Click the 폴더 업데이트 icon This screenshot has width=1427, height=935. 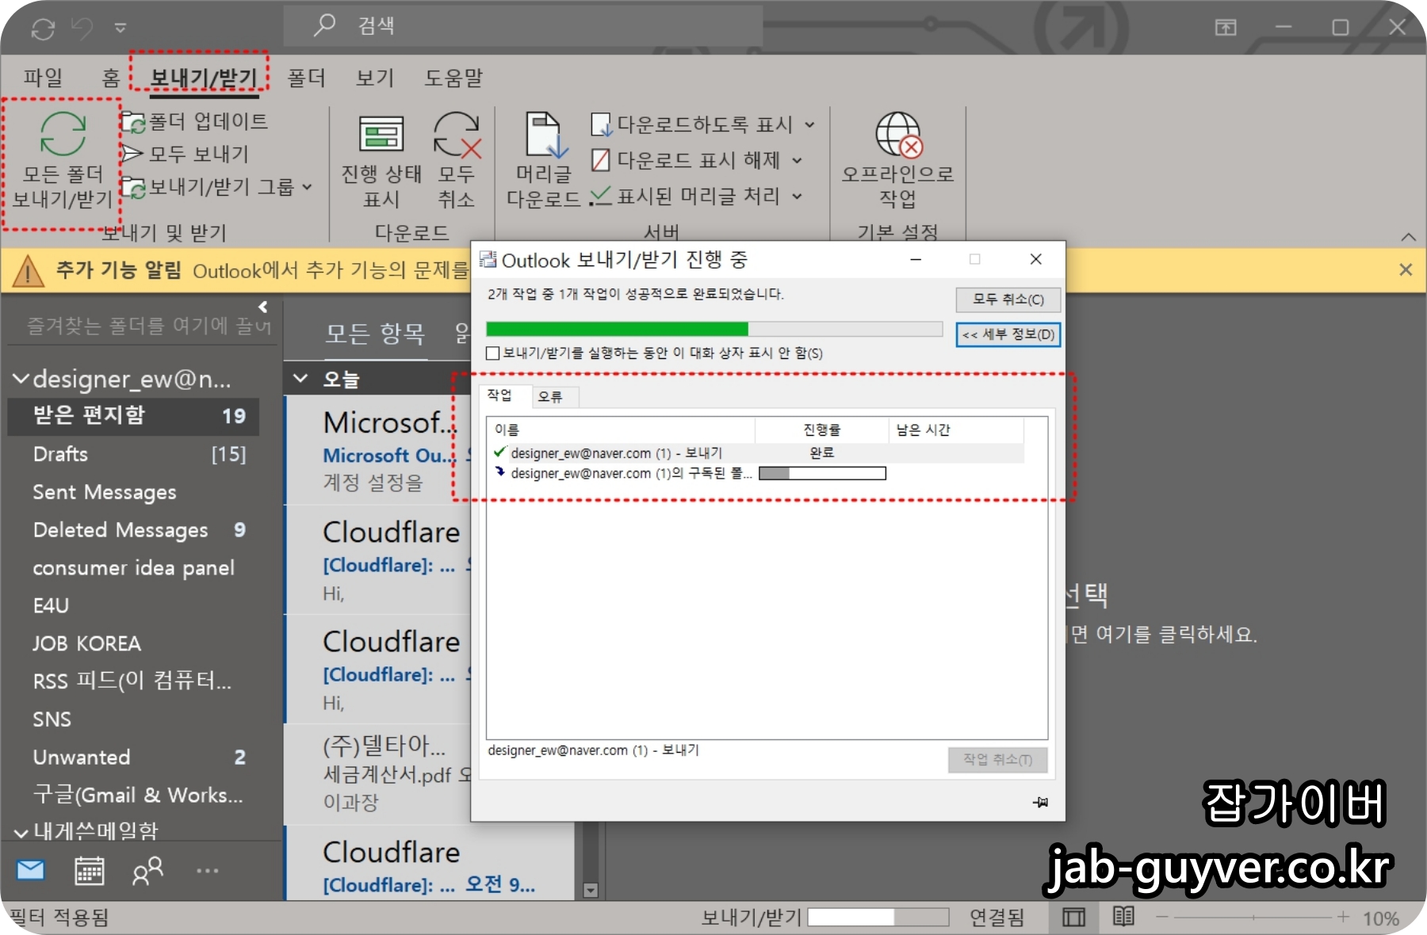coord(133,122)
